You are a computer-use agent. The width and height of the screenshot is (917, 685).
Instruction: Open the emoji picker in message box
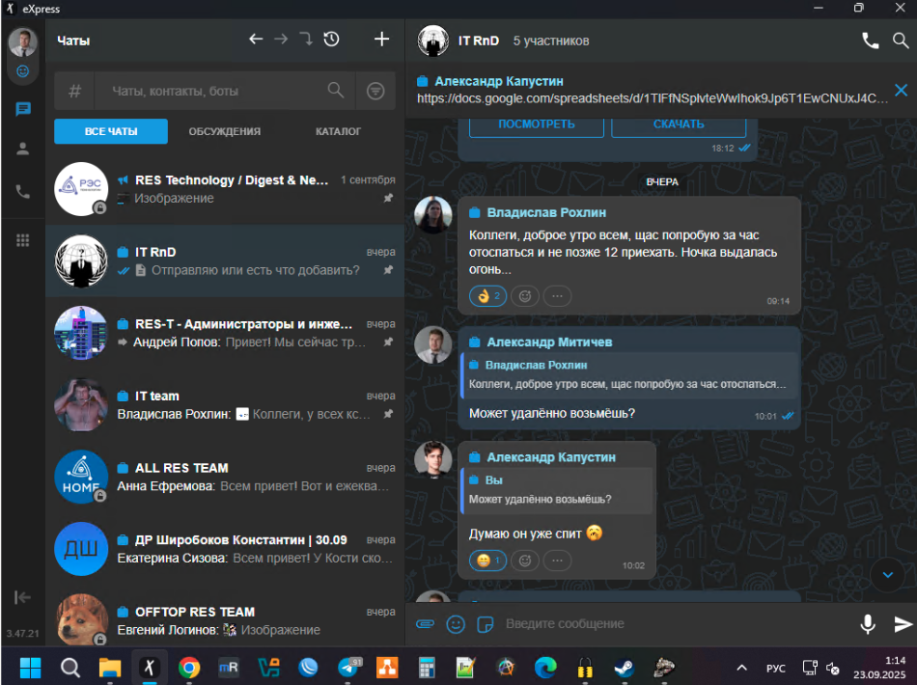click(x=456, y=624)
